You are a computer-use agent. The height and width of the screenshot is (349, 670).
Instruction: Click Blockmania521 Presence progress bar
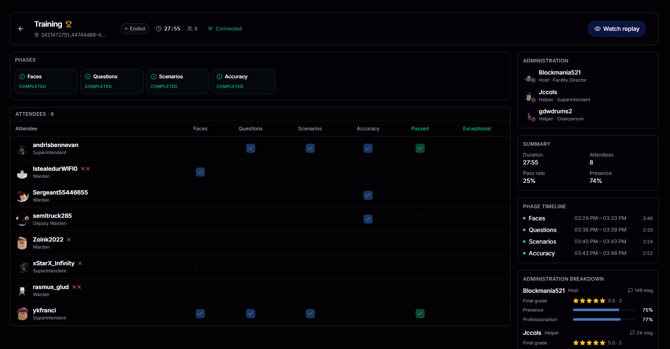(604, 310)
